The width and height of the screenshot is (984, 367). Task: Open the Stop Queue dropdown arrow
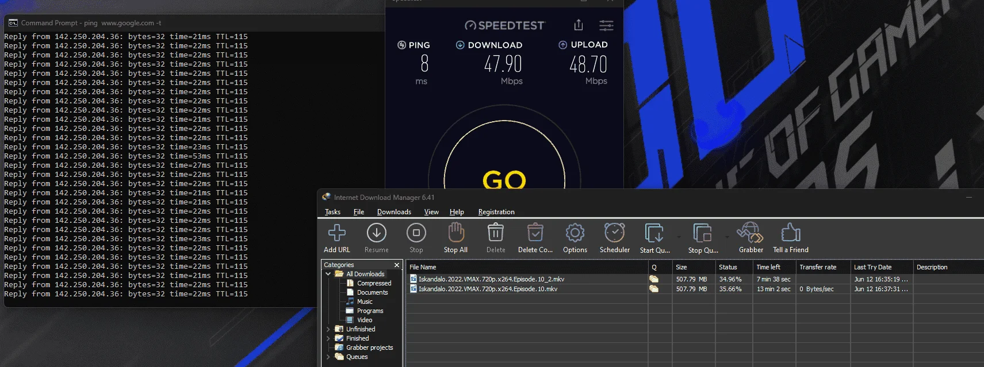click(x=727, y=237)
